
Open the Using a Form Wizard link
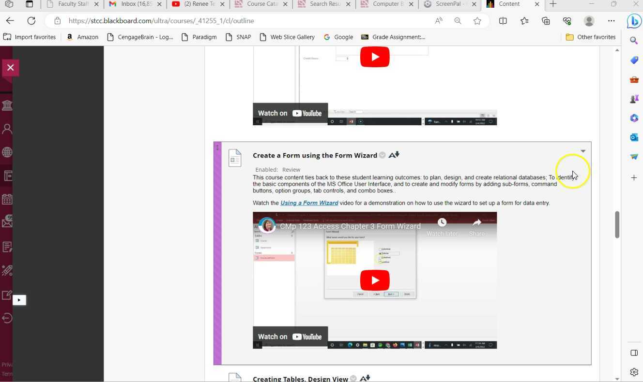pos(309,203)
